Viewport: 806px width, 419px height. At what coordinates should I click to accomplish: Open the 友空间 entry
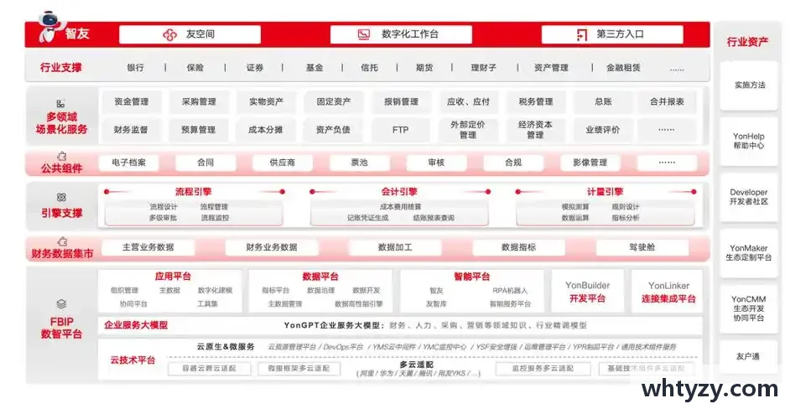coord(190,34)
